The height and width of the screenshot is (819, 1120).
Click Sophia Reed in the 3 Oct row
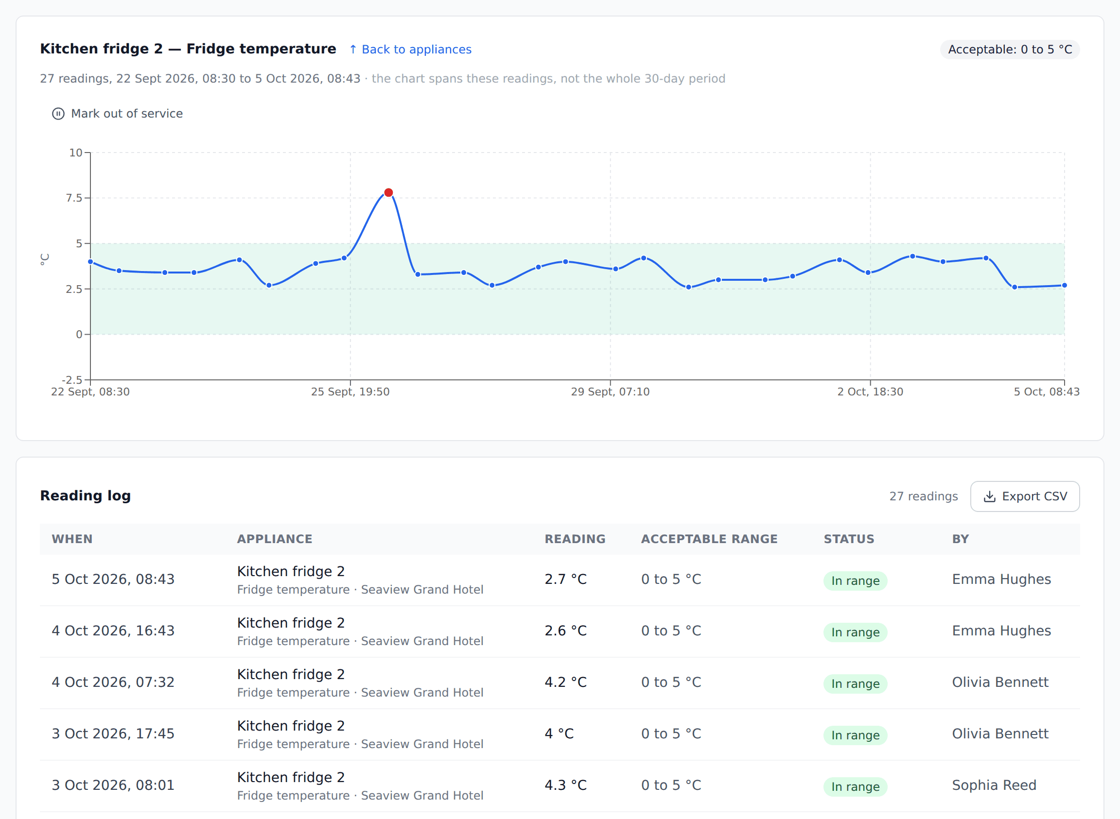coord(994,785)
